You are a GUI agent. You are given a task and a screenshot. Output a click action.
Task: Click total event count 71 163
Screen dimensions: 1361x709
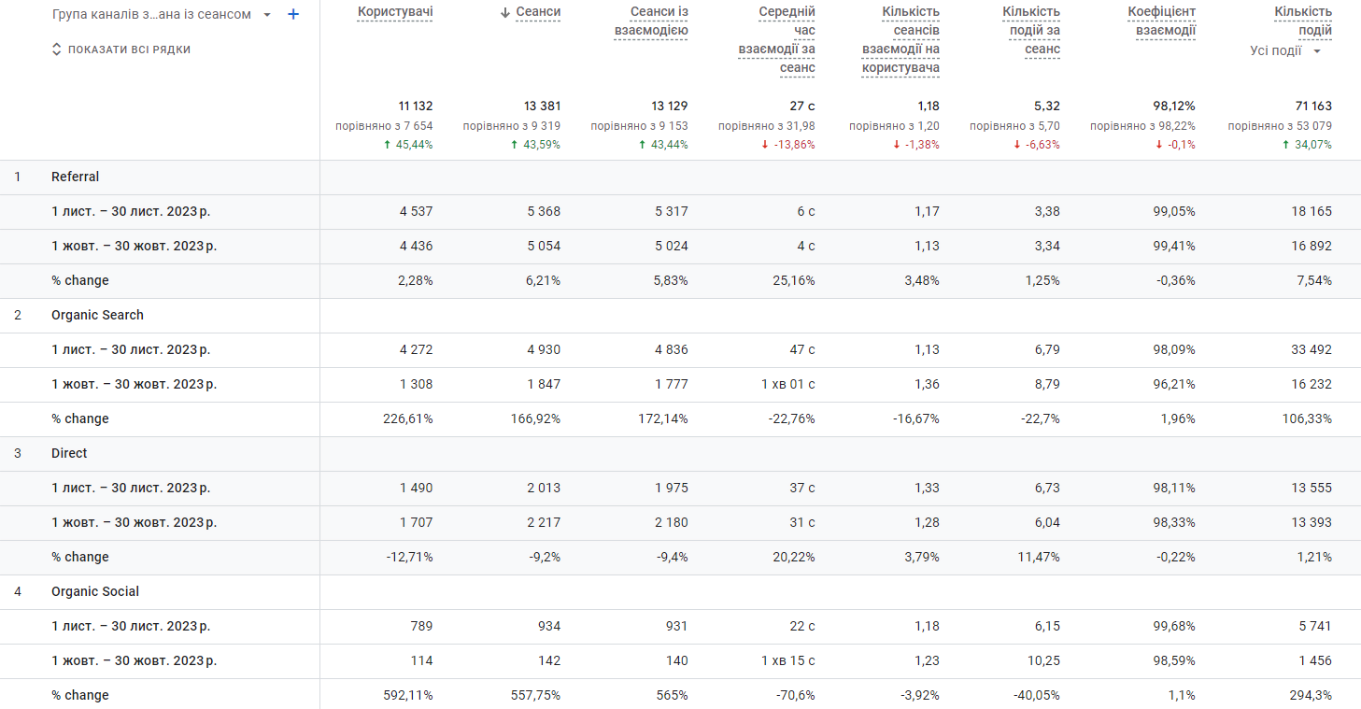click(x=1311, y=106)
